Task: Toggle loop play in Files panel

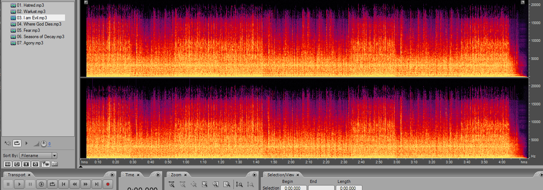Action: 17,143
